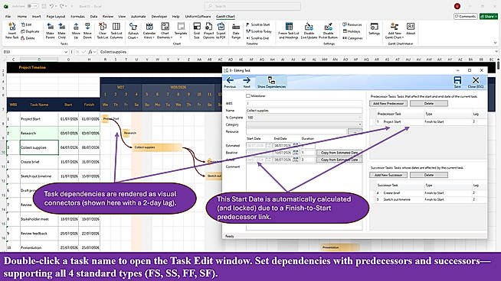This screenshot has width=501, height=281.
Task: Open Holidays from the ribbon
Action: 352,31
